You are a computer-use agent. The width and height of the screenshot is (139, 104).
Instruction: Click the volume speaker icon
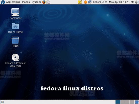point(137,2)
